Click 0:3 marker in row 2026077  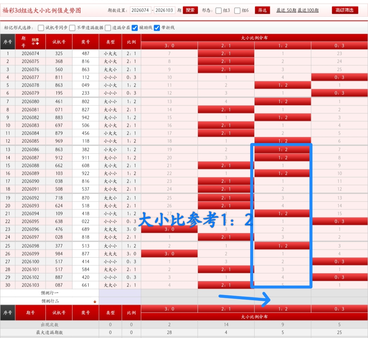tap(339, 77)
